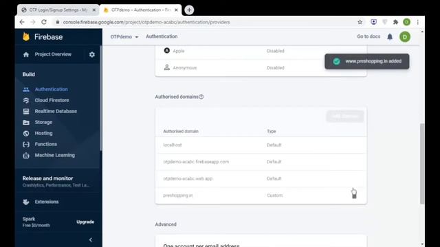
Task: Open Storage section
Action: [43, 122]
